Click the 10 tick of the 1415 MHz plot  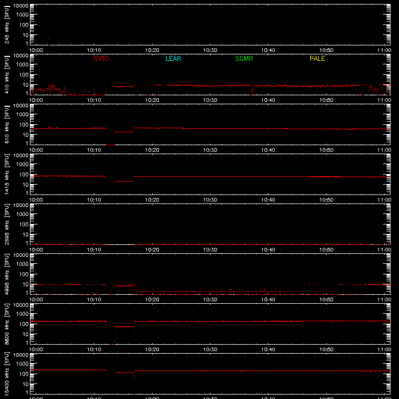click(x=26, y=185)
